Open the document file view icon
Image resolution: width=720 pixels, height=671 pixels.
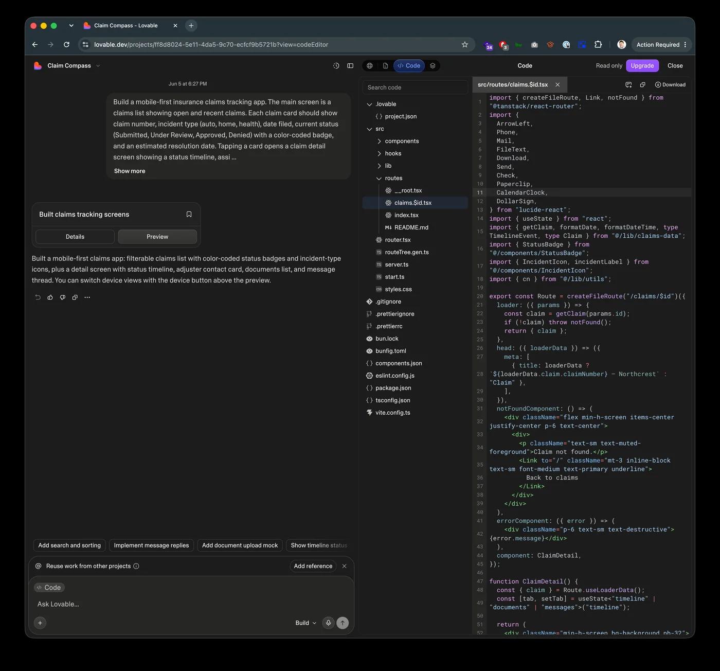(385, 66)
